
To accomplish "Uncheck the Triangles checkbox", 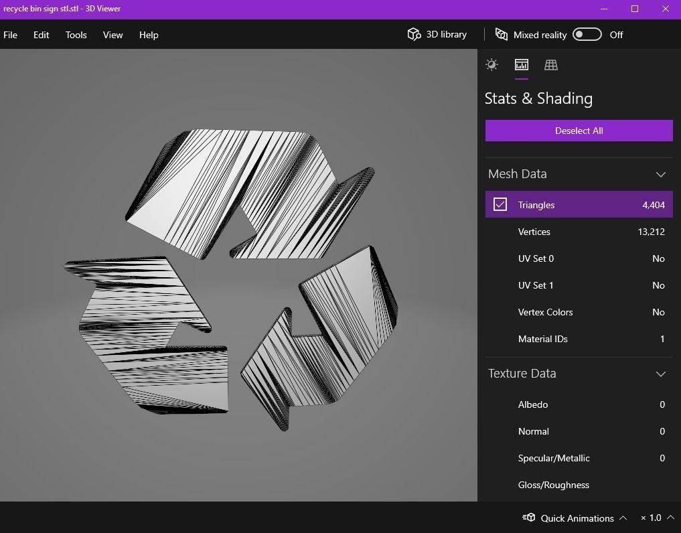I will [500, 204].
